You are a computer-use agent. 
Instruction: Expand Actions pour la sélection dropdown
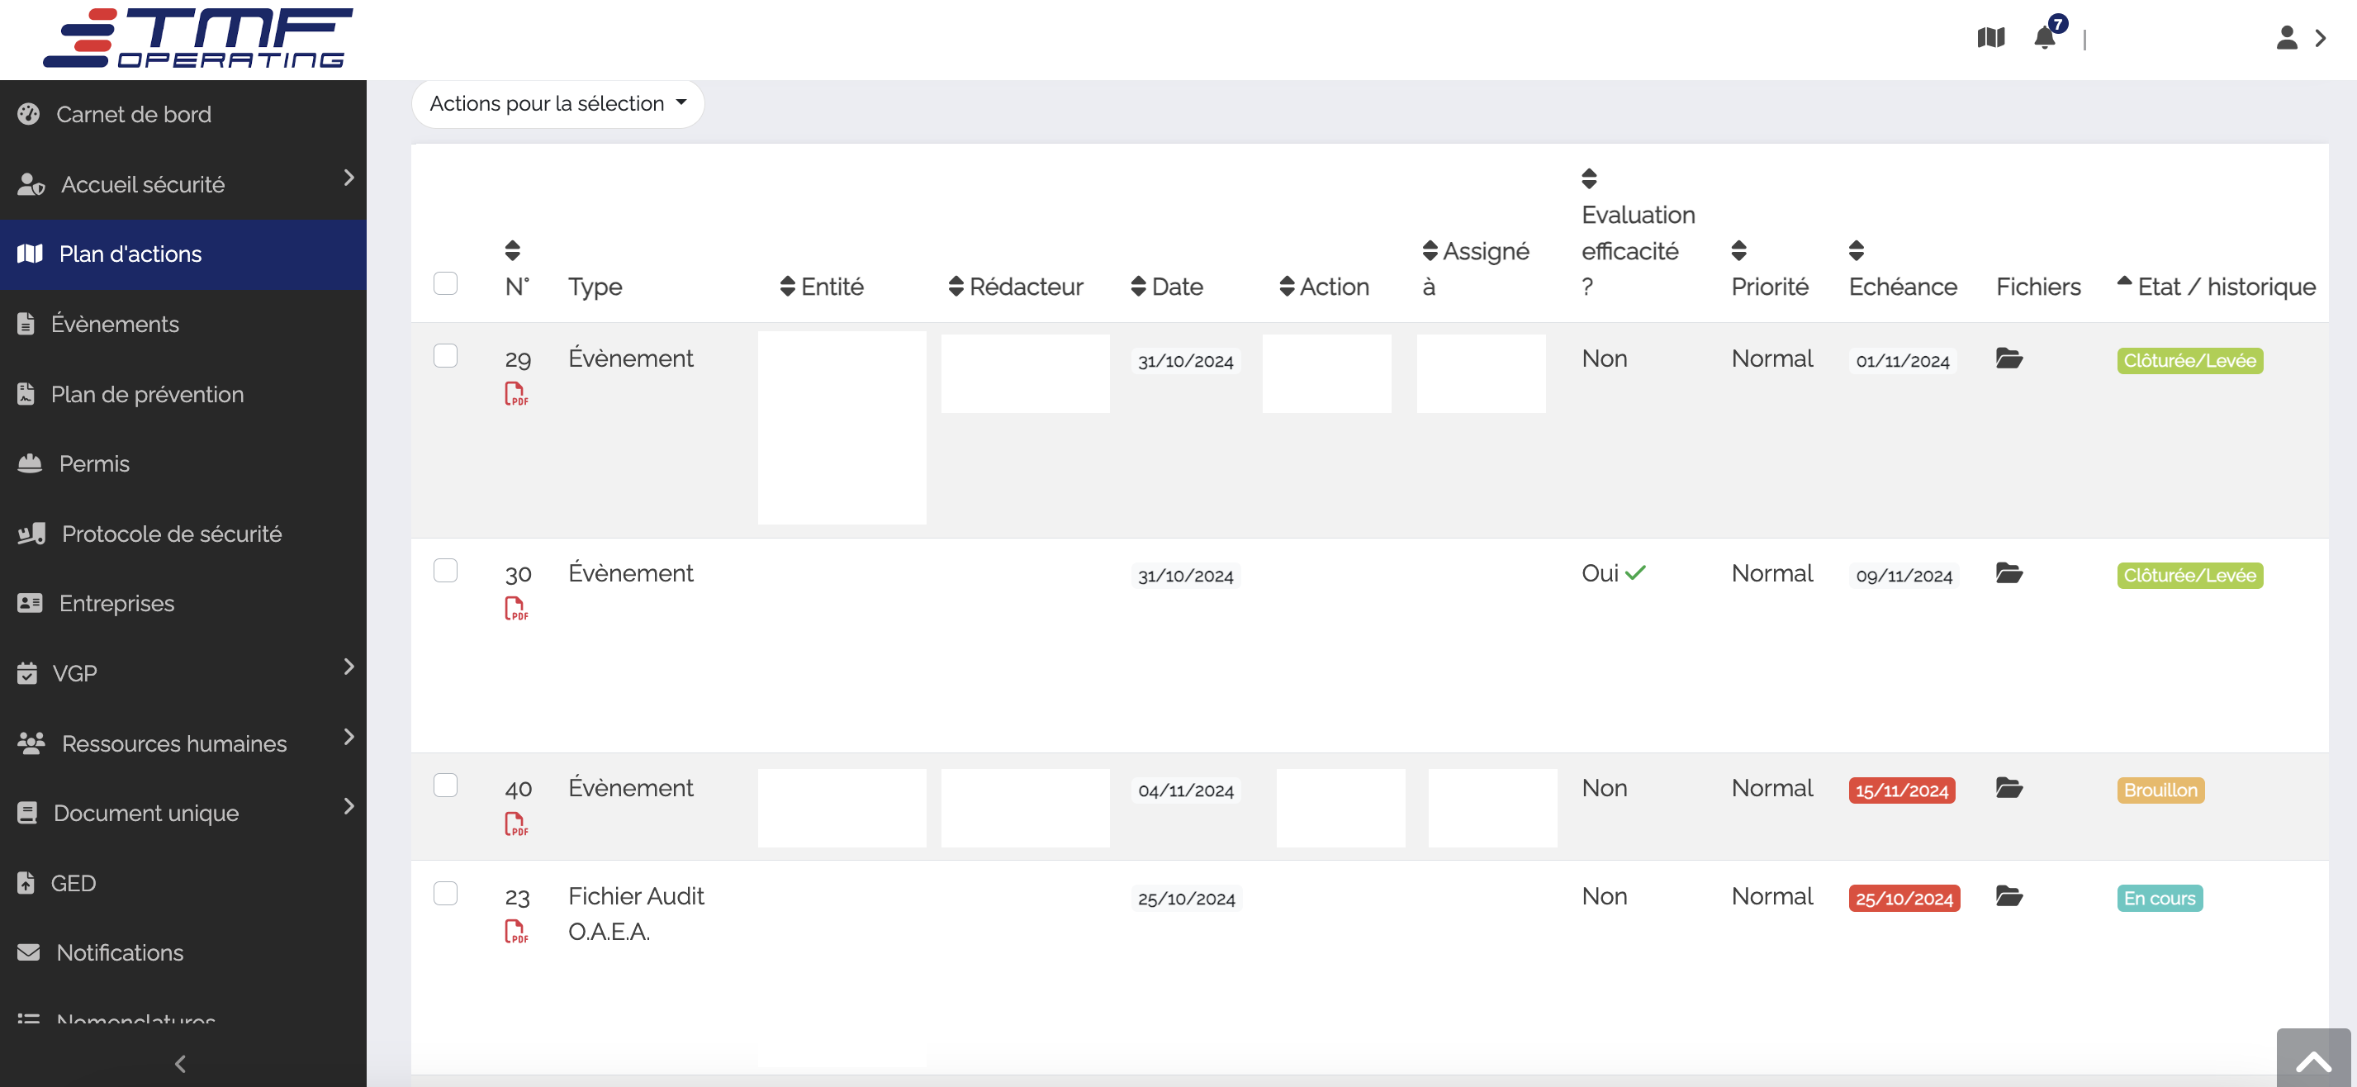(556, 102)
